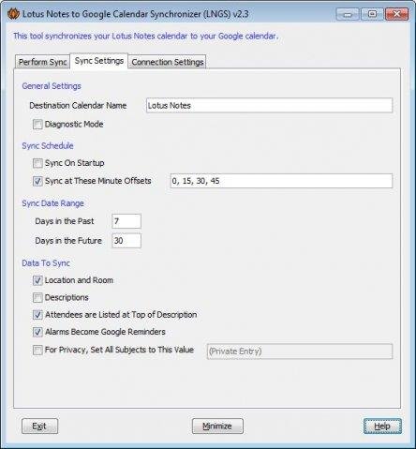Focus the Days in the Future field
The width and height of the screenshot is (416, 449).
126,241
